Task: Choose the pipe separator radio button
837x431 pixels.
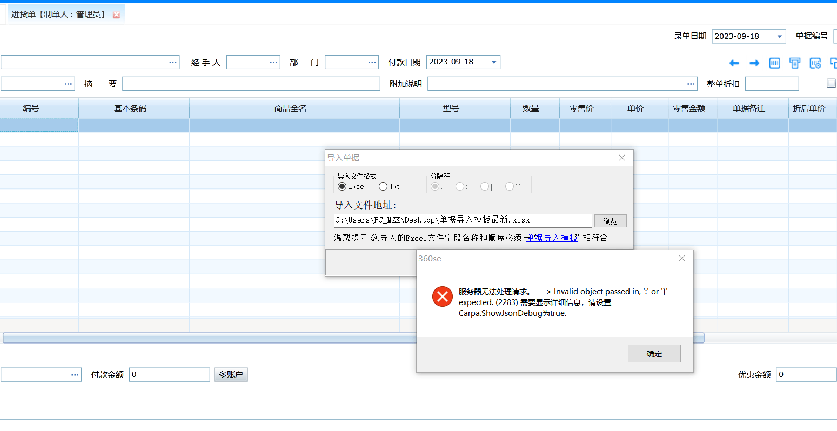Action: [x=485, y=186]
